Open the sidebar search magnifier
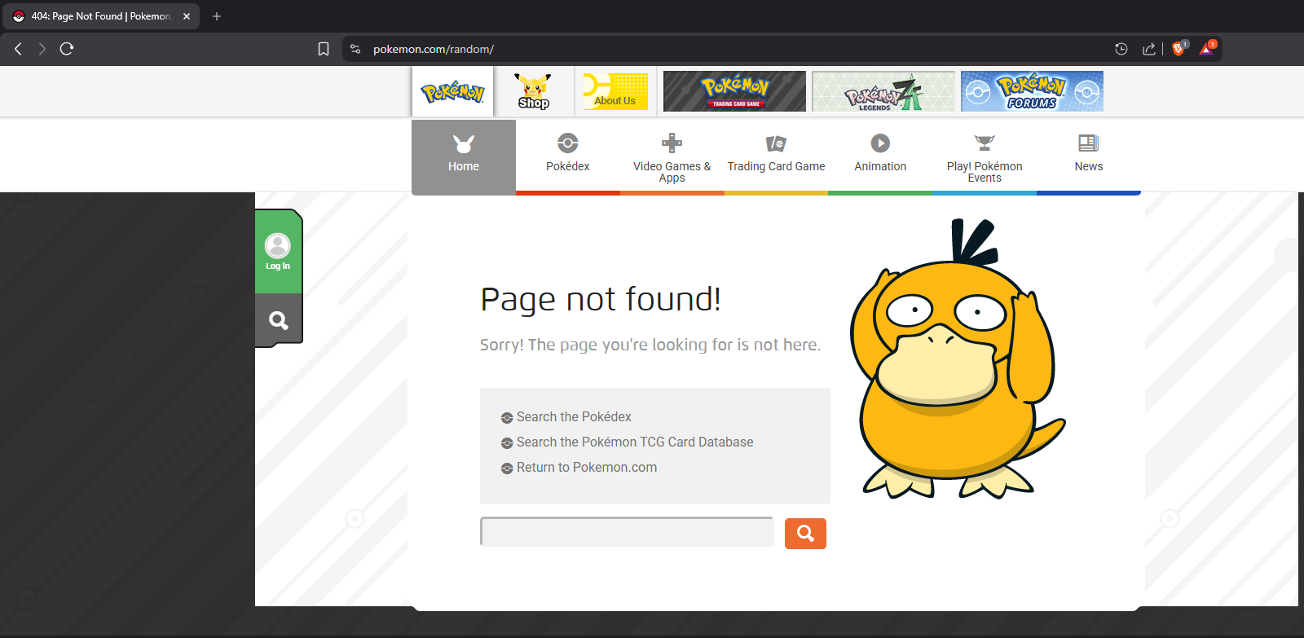This screenshot has width=1304, height=638. click(279, 320)
